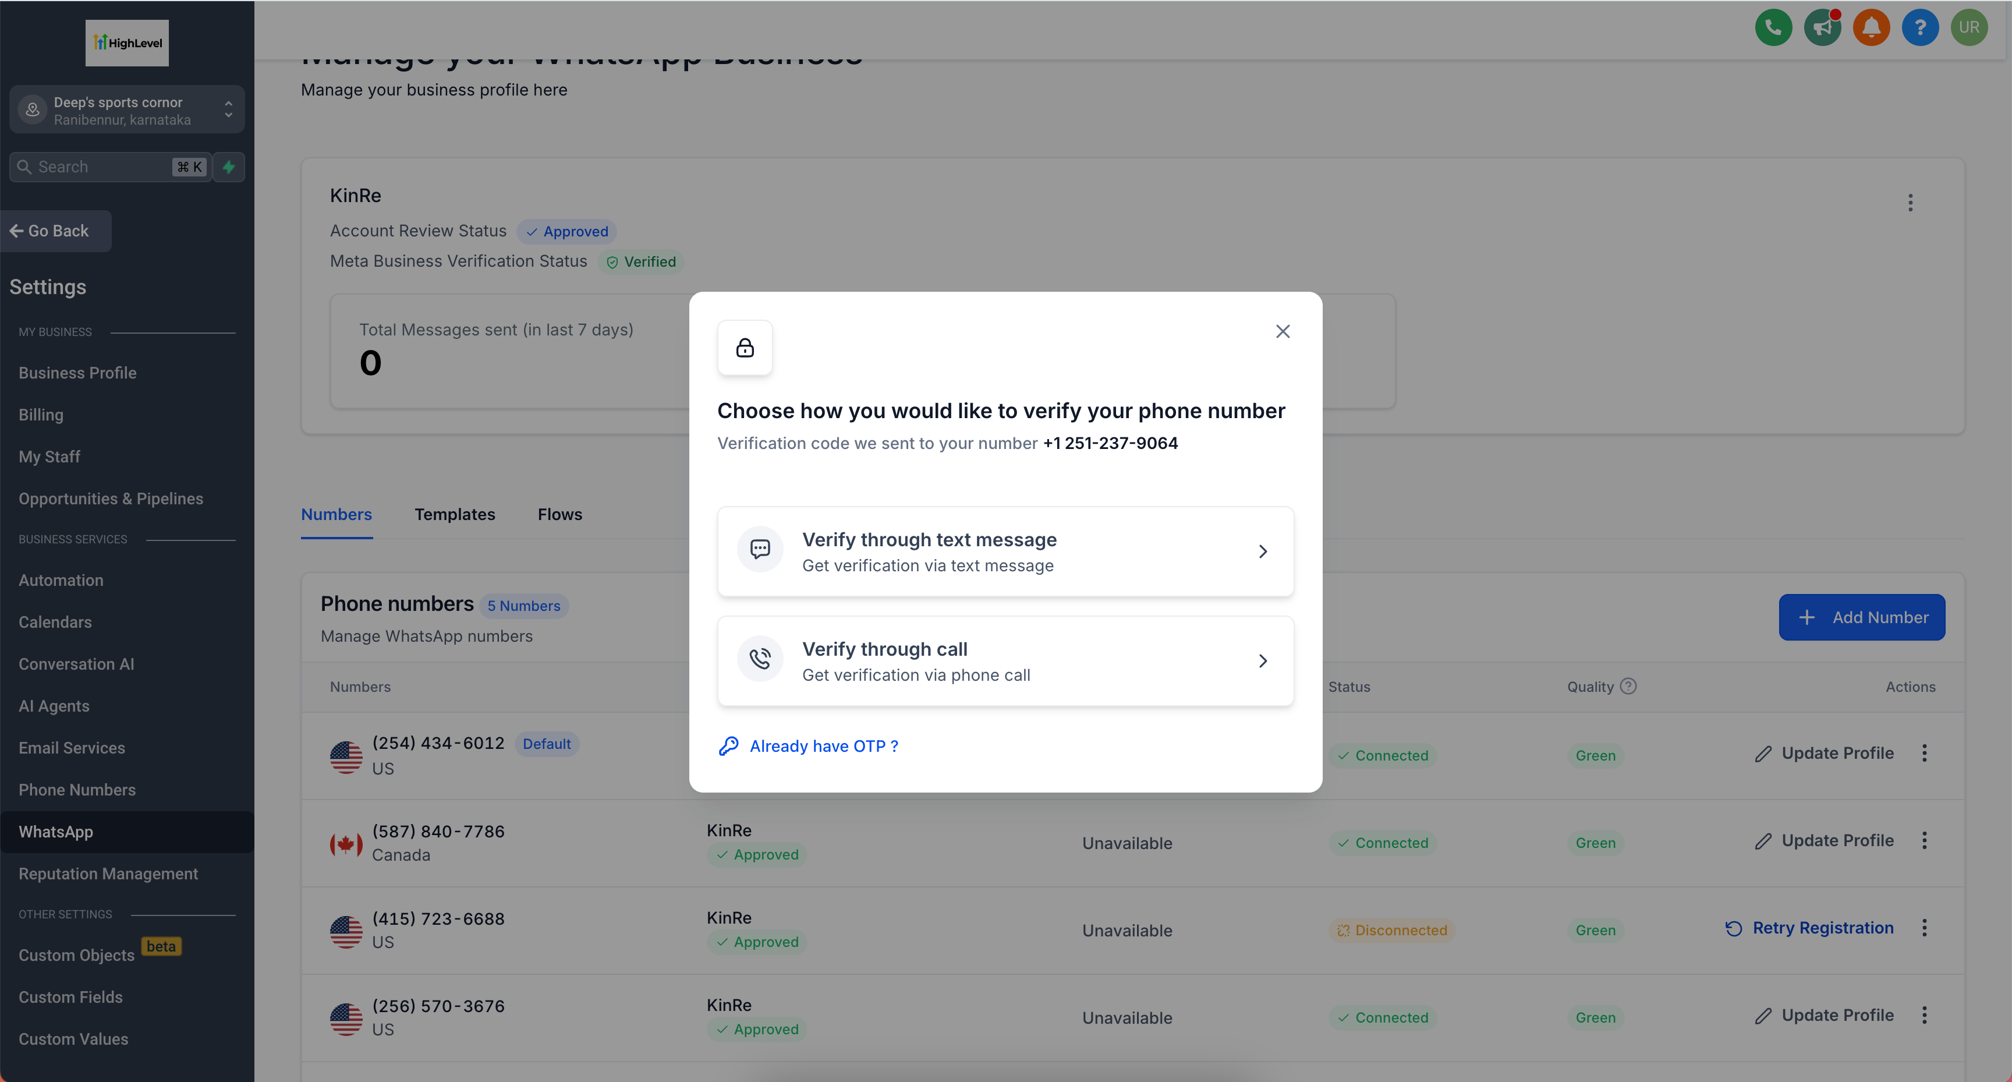
Task: Click the US flag for (415) 723-6688
Action: 346,931
